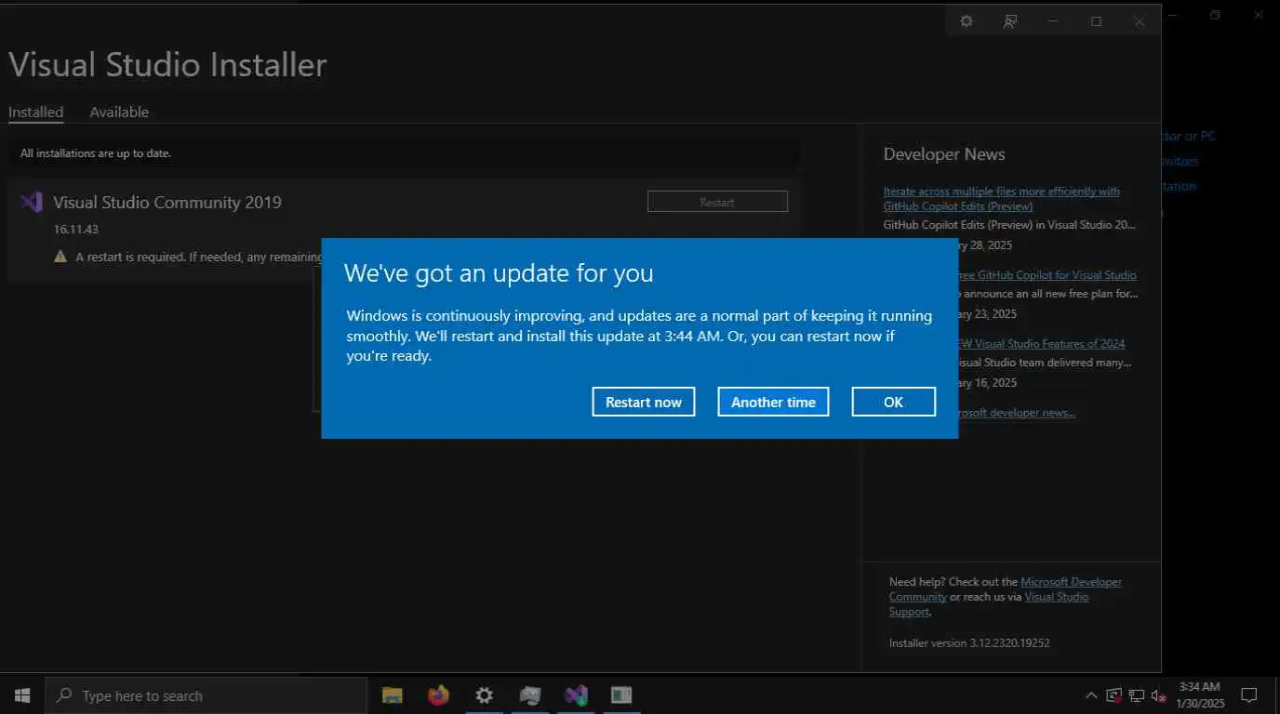The height and width of the screenshot is (714, 1280).
Task: Click Restart now in update dialog
Action: 644,402
